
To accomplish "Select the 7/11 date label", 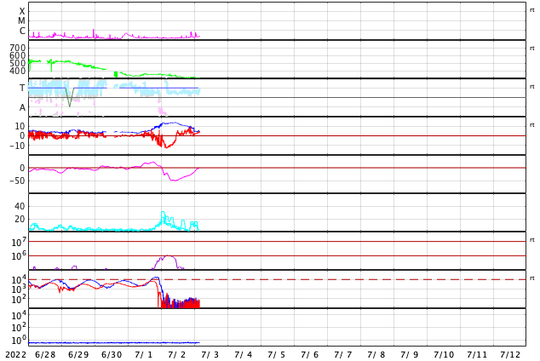I will (x=477, y=354).
